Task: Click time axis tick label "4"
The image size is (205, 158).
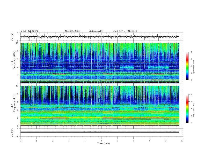Action: click(85, 141)
